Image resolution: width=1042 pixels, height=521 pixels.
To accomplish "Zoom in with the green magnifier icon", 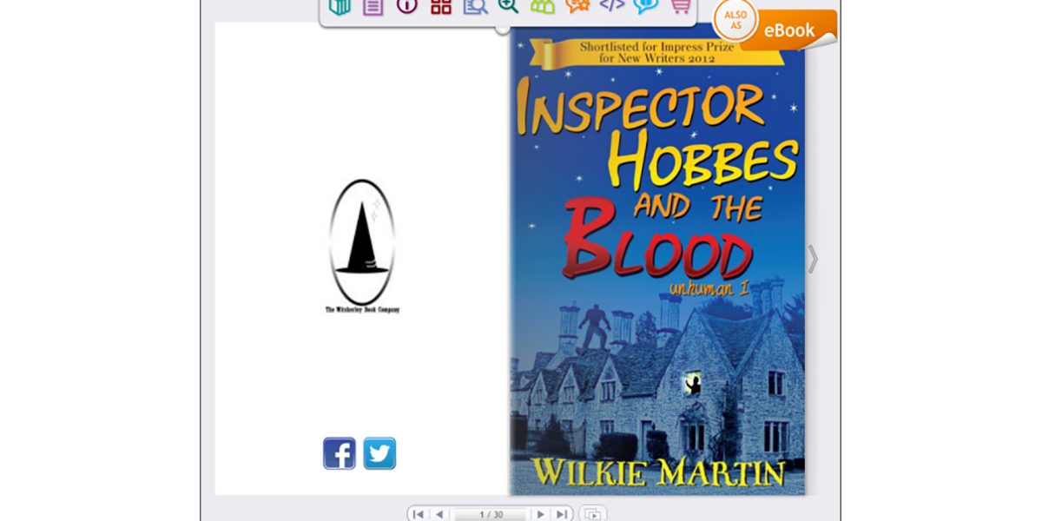I will click(509, 5).
